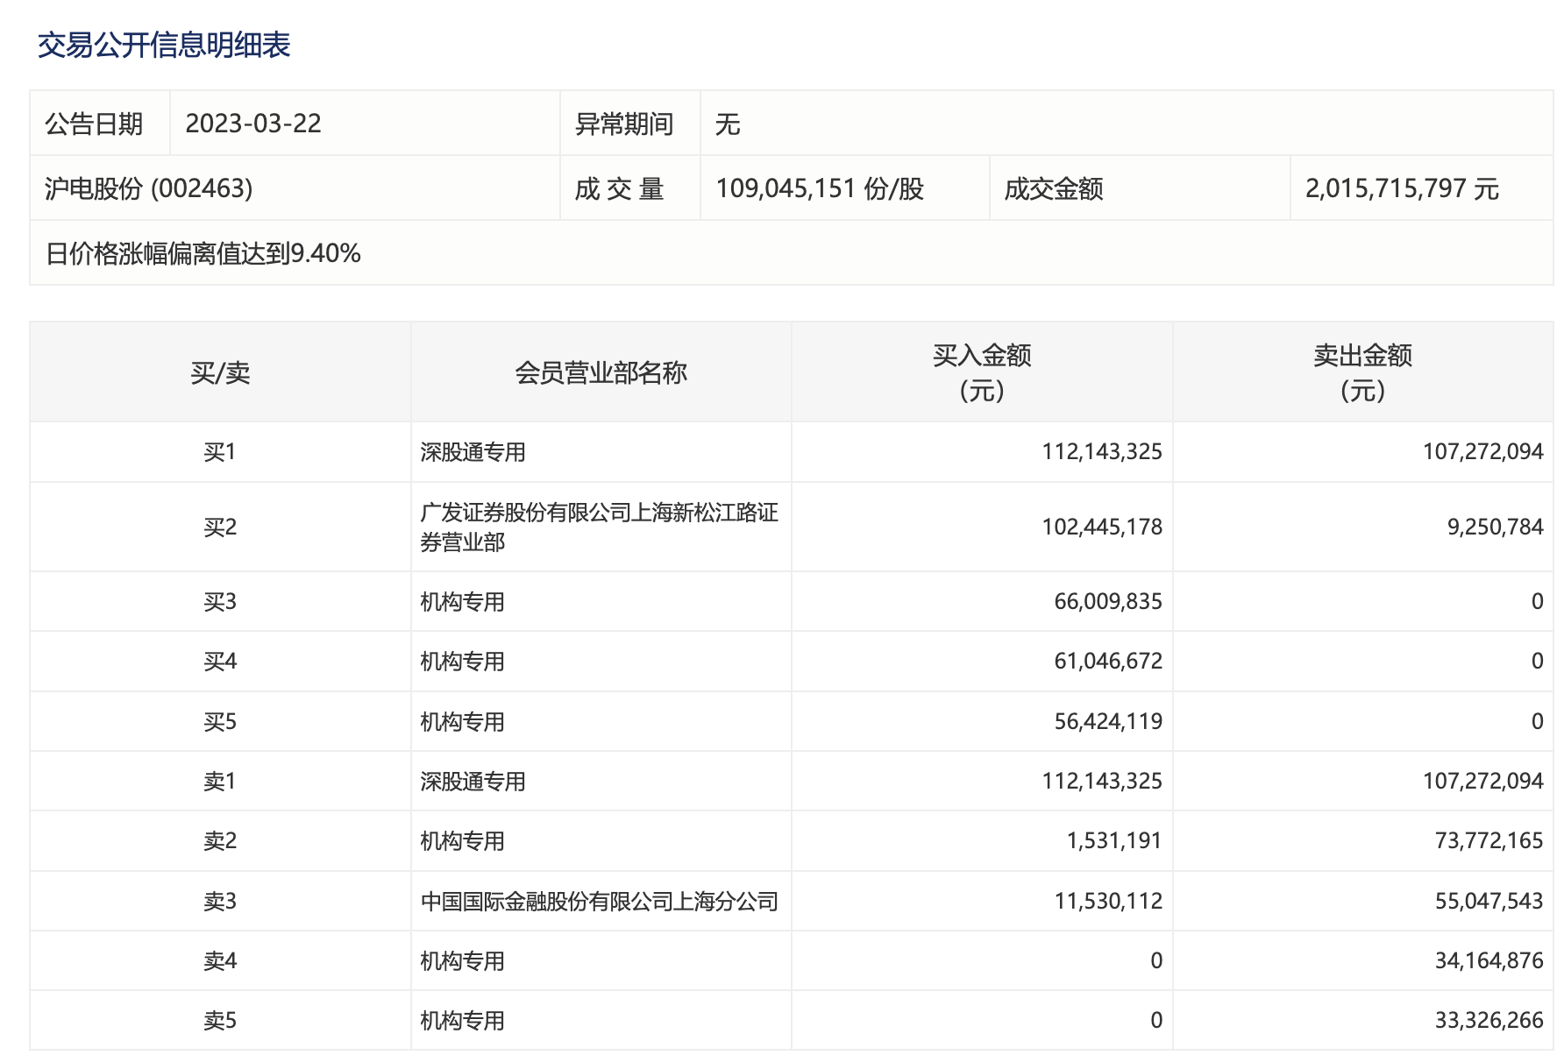Click the 卖1 row label
The image size is (1564, 1062).
(x=220, y=782)
